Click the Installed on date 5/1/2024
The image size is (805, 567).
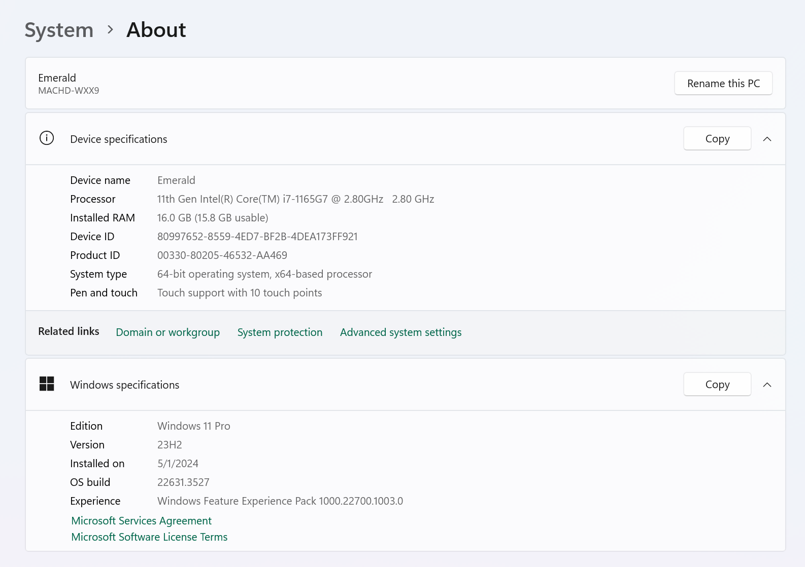tap(178, 464)
